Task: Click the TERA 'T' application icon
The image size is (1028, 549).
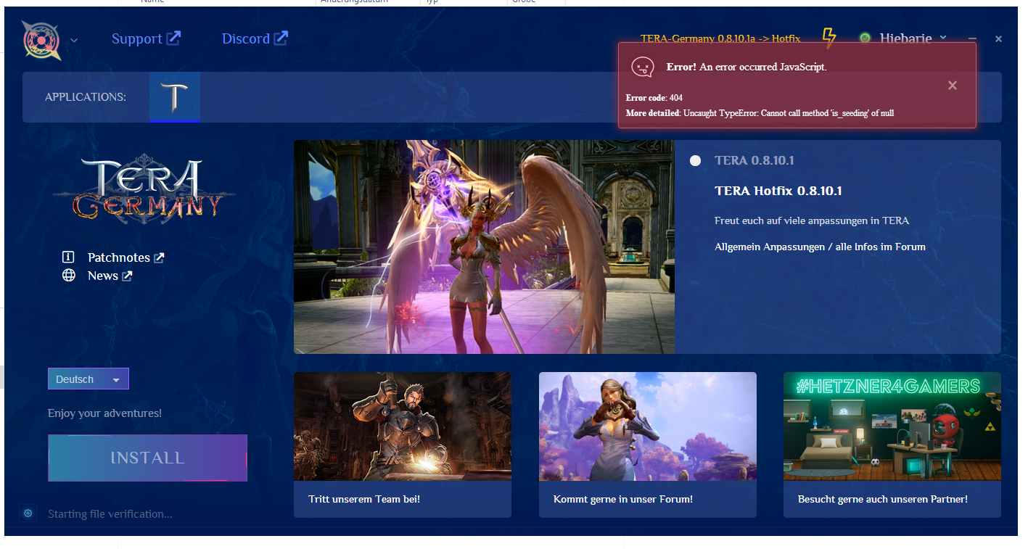Action: tap(175, 96)
